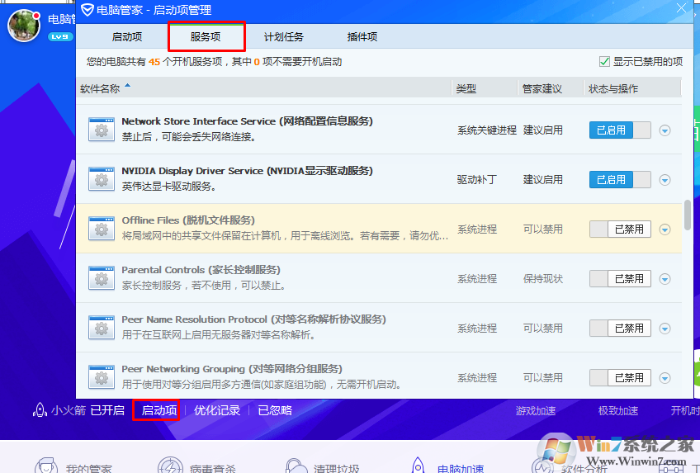Screen dimensions: 700x473
Task: Switch to the 服务项 tab
Action: coord(206,36)
